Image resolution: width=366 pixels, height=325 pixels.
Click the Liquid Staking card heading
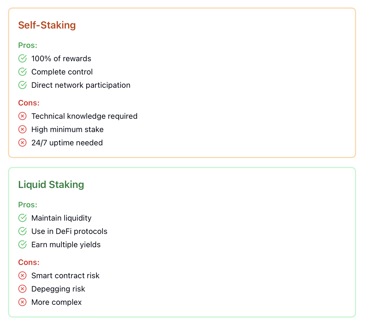tap(51, 185)
